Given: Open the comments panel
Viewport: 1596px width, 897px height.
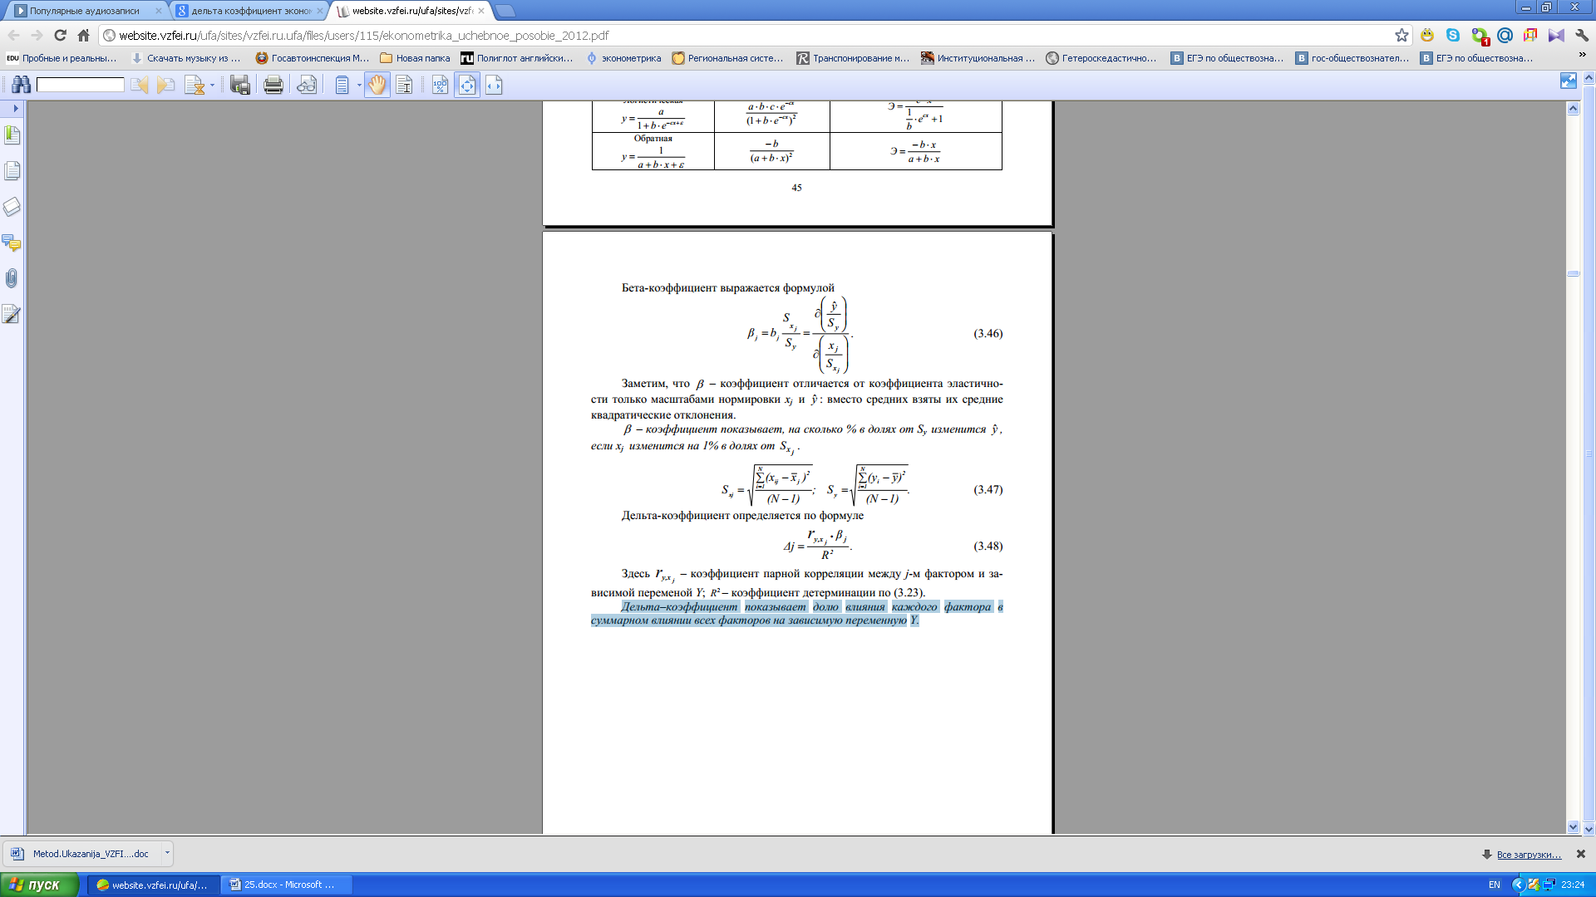Looking at the screenshot, I should point(12,243).
